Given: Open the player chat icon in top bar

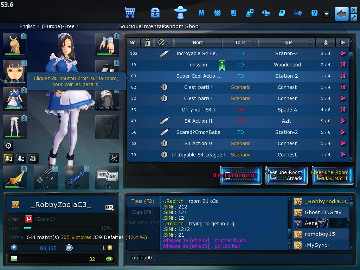Looking at the screenshot, I should [250, 13].
